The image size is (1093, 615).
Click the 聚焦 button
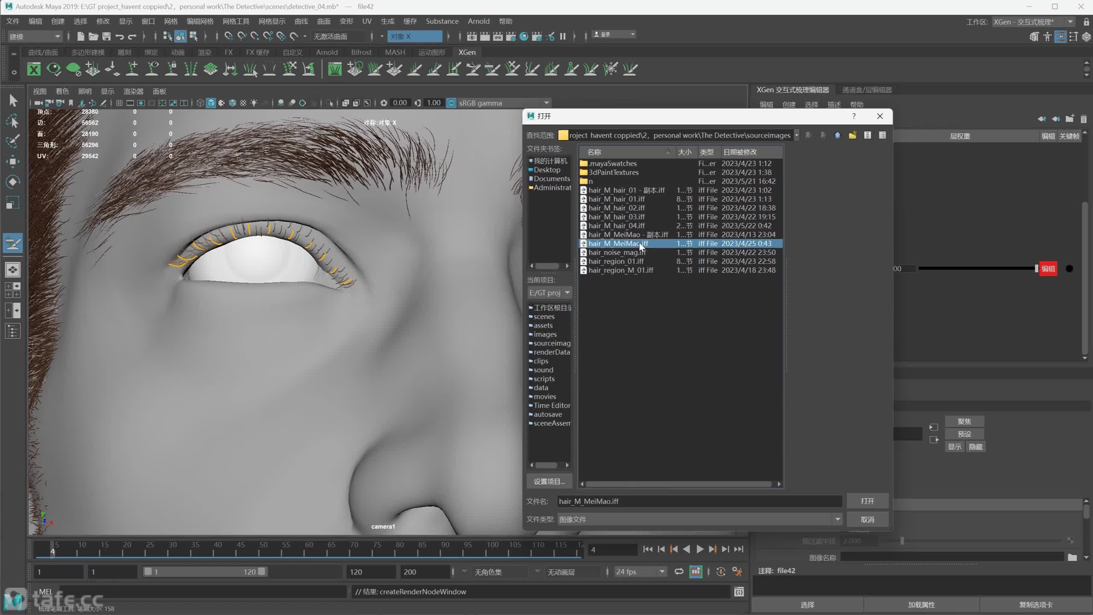(x=964, y=421)
